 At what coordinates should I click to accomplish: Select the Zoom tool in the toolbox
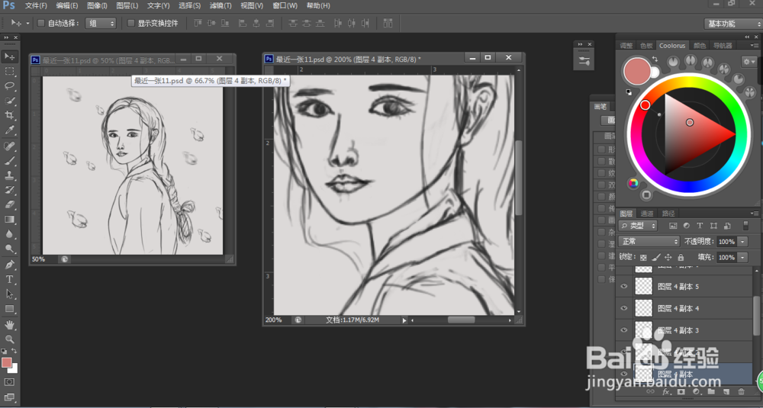click(10, 339)
